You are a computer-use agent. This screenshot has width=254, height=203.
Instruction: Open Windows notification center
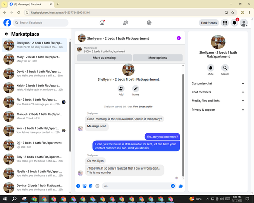tap(247, 199)
